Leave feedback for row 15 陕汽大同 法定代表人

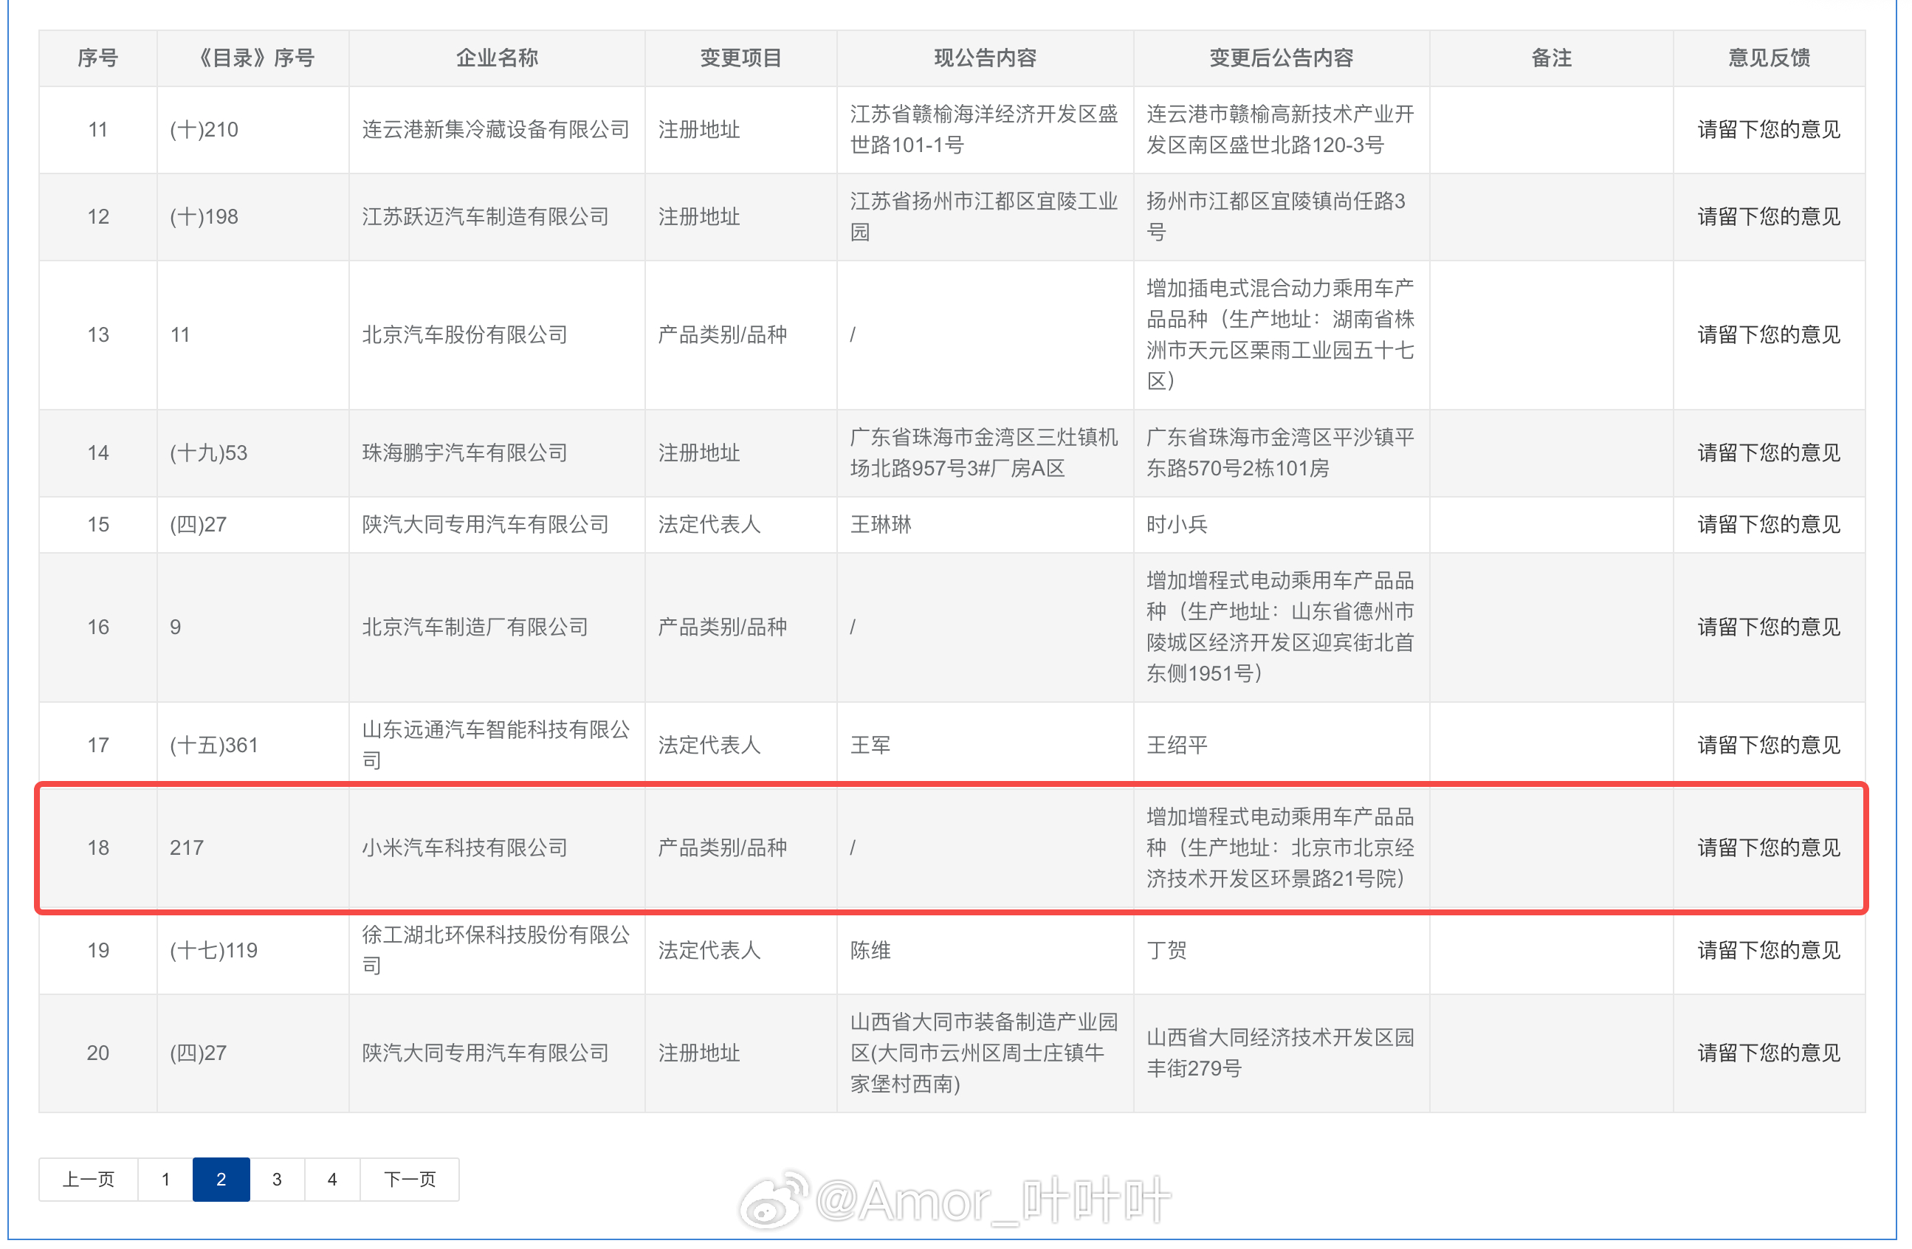click(x=1768, y=523)
